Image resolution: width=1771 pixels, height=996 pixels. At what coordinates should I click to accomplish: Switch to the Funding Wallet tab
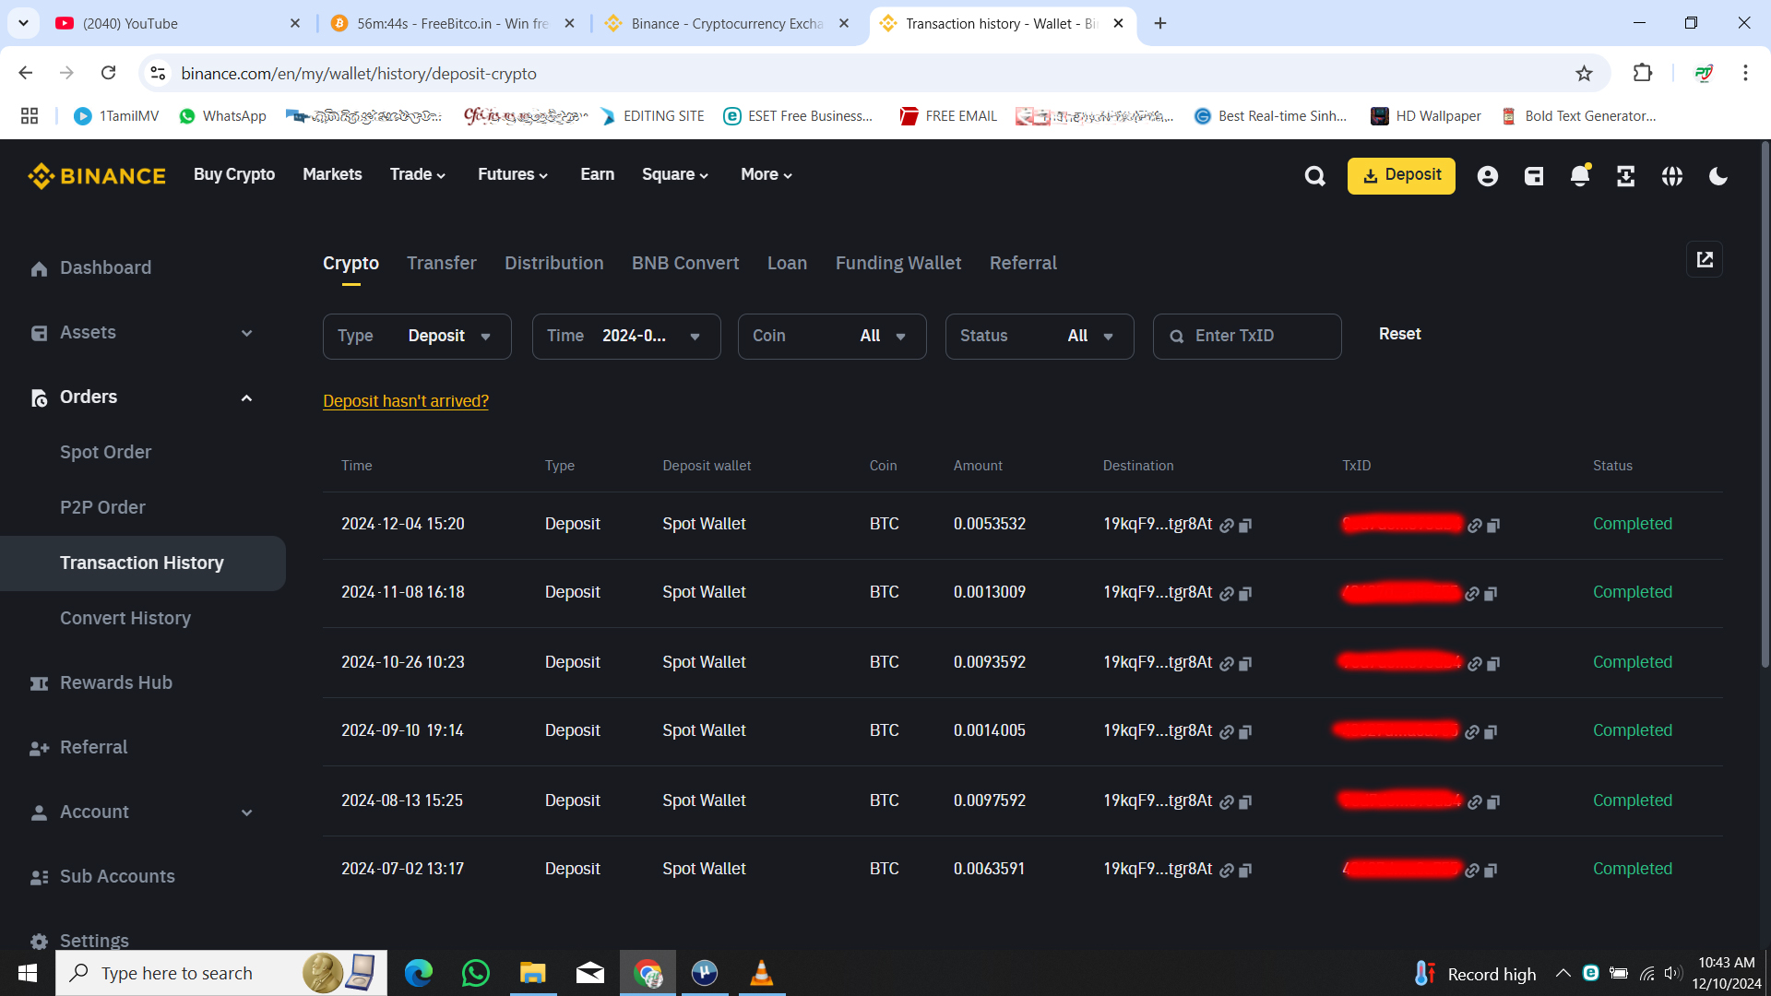pos(898,264)
